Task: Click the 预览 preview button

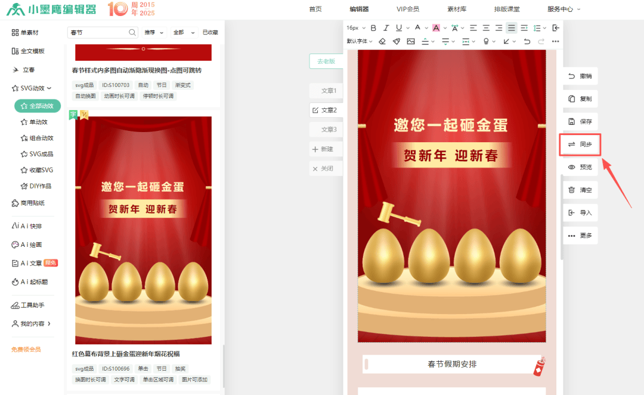Action: [580, 167]
